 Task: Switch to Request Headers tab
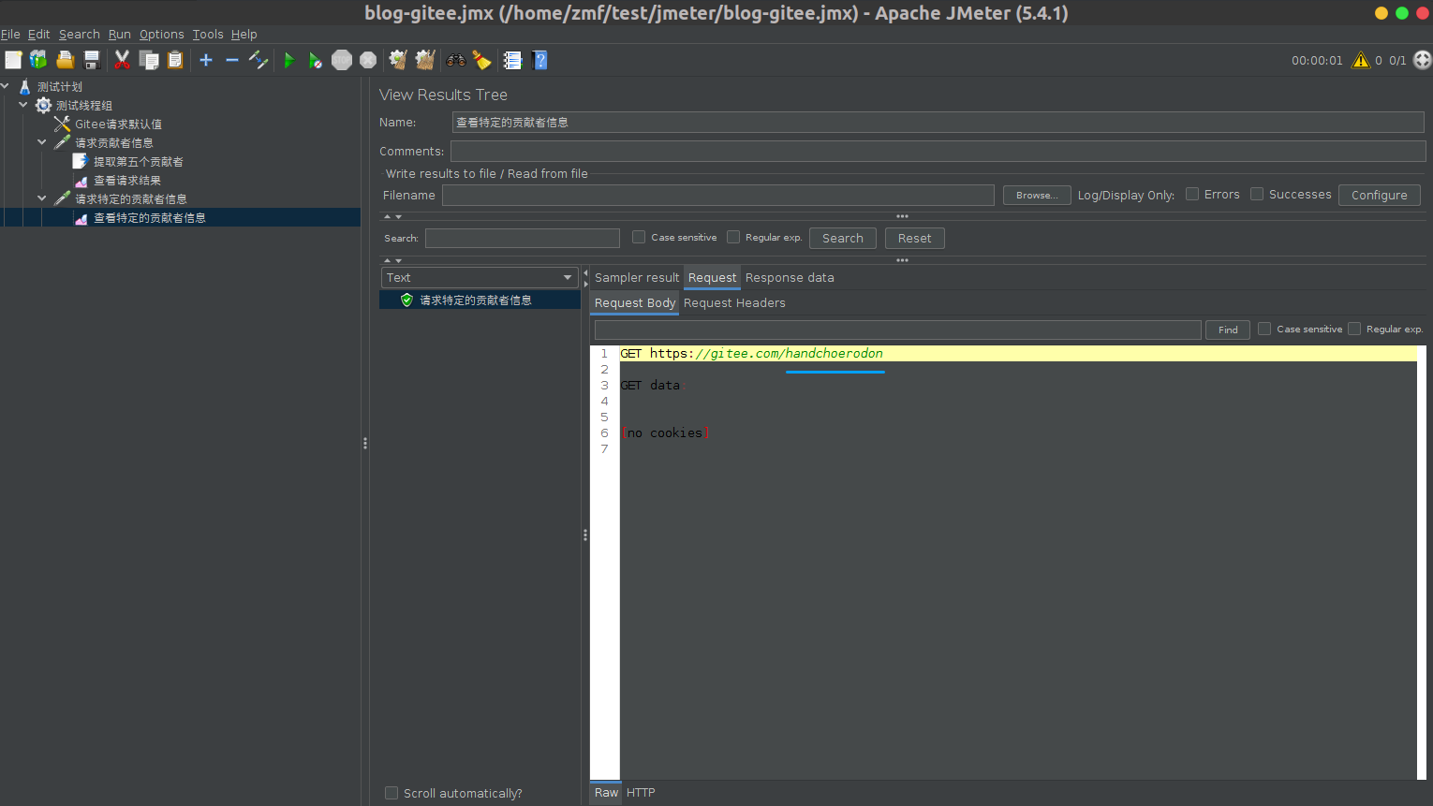734,302
